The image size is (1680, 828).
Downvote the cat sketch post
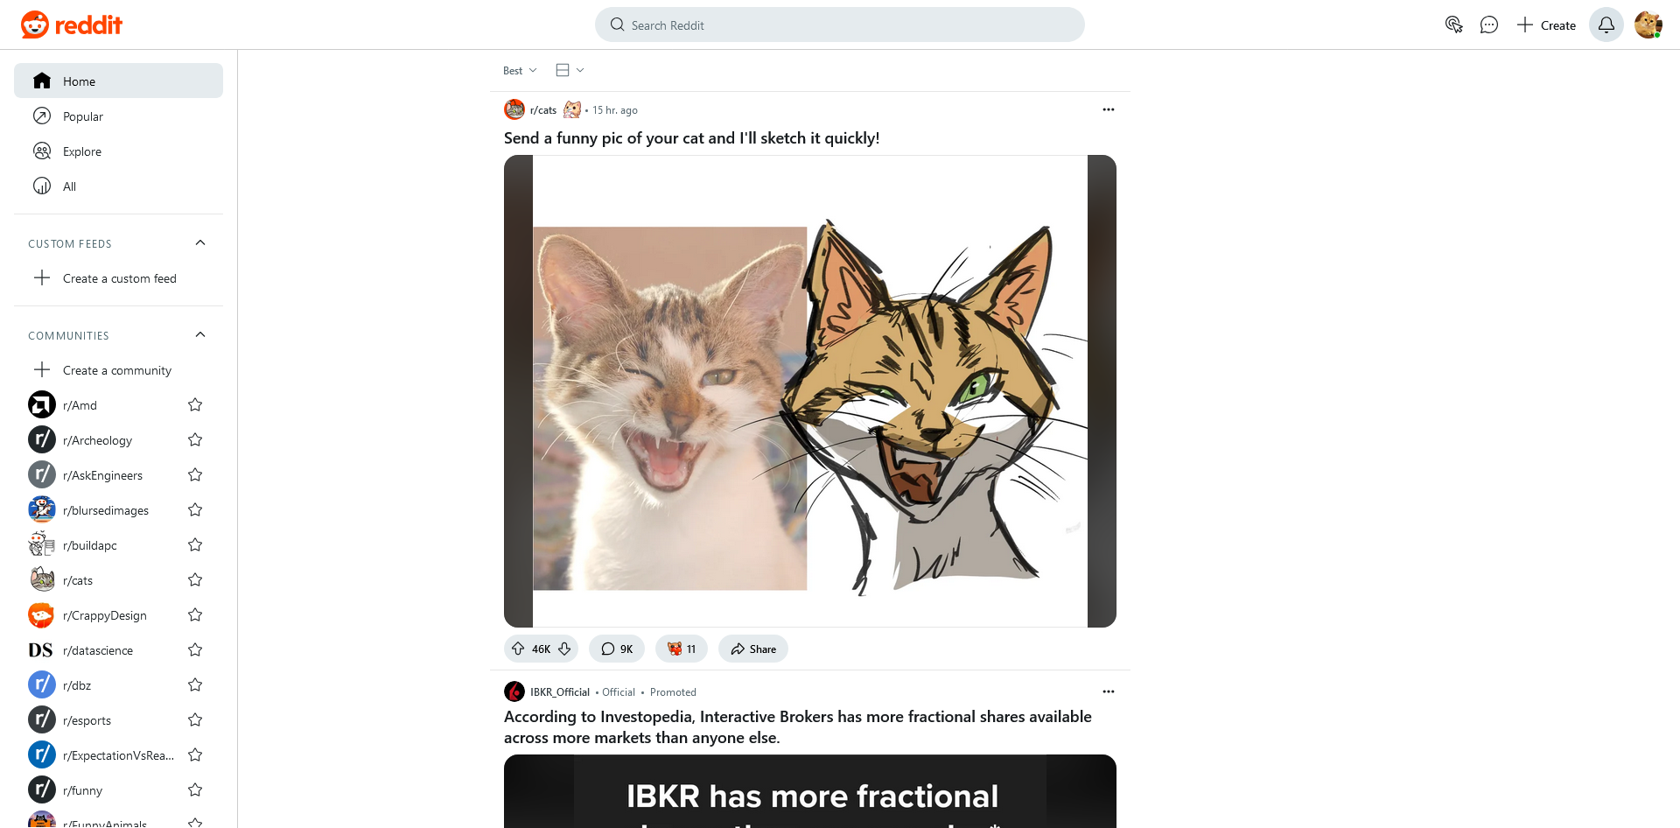click(564, 649)
